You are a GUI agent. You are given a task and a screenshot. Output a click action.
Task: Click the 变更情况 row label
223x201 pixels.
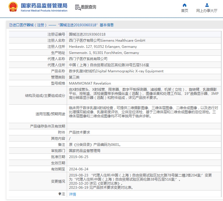pyautogui.click(x=58, y=181)
